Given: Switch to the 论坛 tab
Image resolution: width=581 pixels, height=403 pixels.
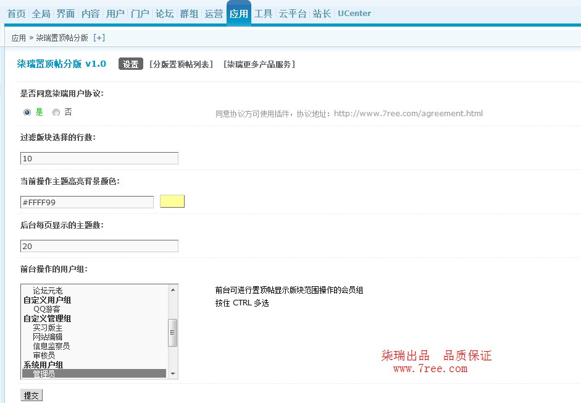Looking at the screenshot, I should 164,14.
